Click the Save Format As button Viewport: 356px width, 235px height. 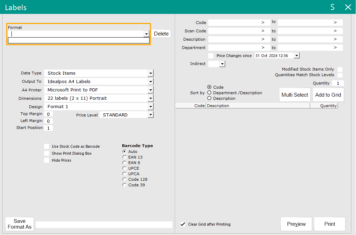pyautogui.click(x=20, y=224)
